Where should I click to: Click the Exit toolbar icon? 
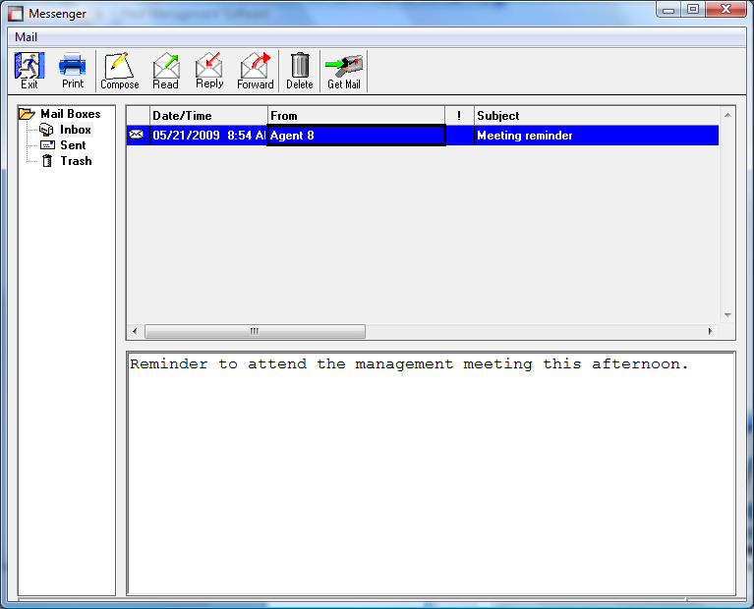pos(29,70)
